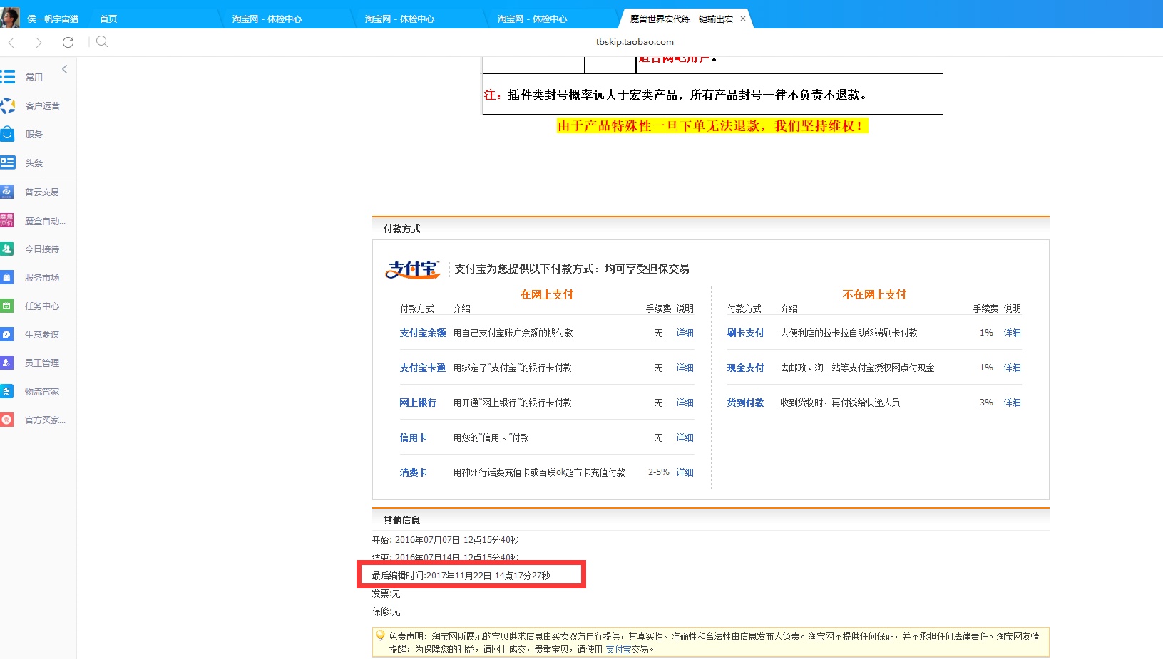The width and height of the screenshot is (1163, 659).
Task: Open 任务中心 sidebar icon
Action: pyautogui.click(x=6, y=306)
